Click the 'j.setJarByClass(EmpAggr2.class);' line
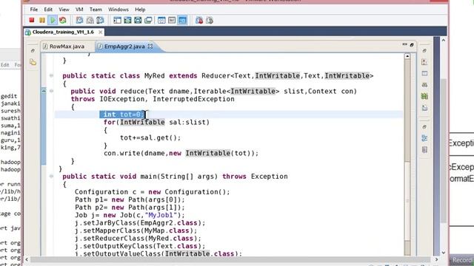Image resolution: width=474 pixels, height=266 pixels. [x=140, y=223]
